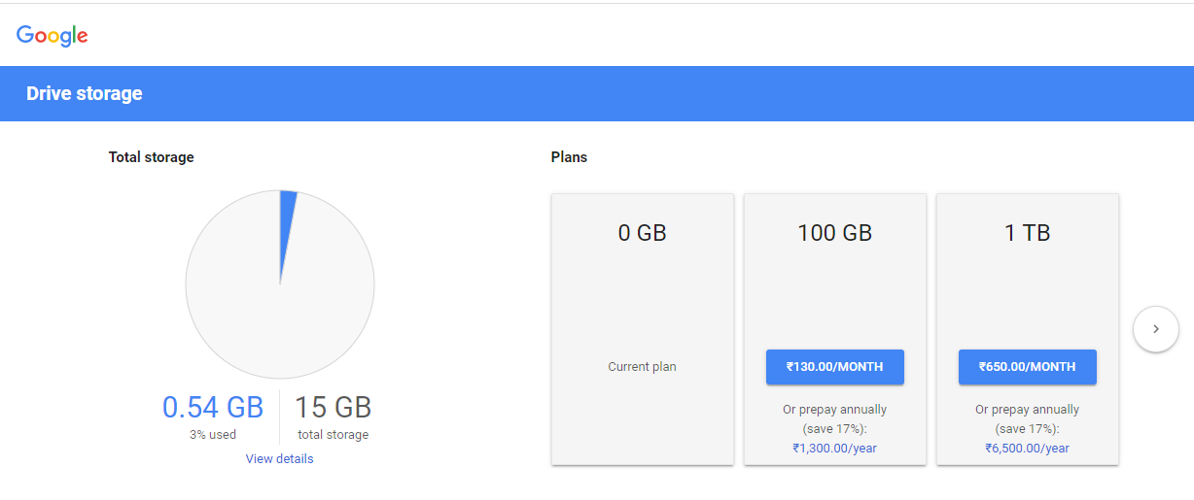The height and width of the screenshot is (500, 1194).
Task: Click the 0 GB plan title
Action: tap(642, 233)
